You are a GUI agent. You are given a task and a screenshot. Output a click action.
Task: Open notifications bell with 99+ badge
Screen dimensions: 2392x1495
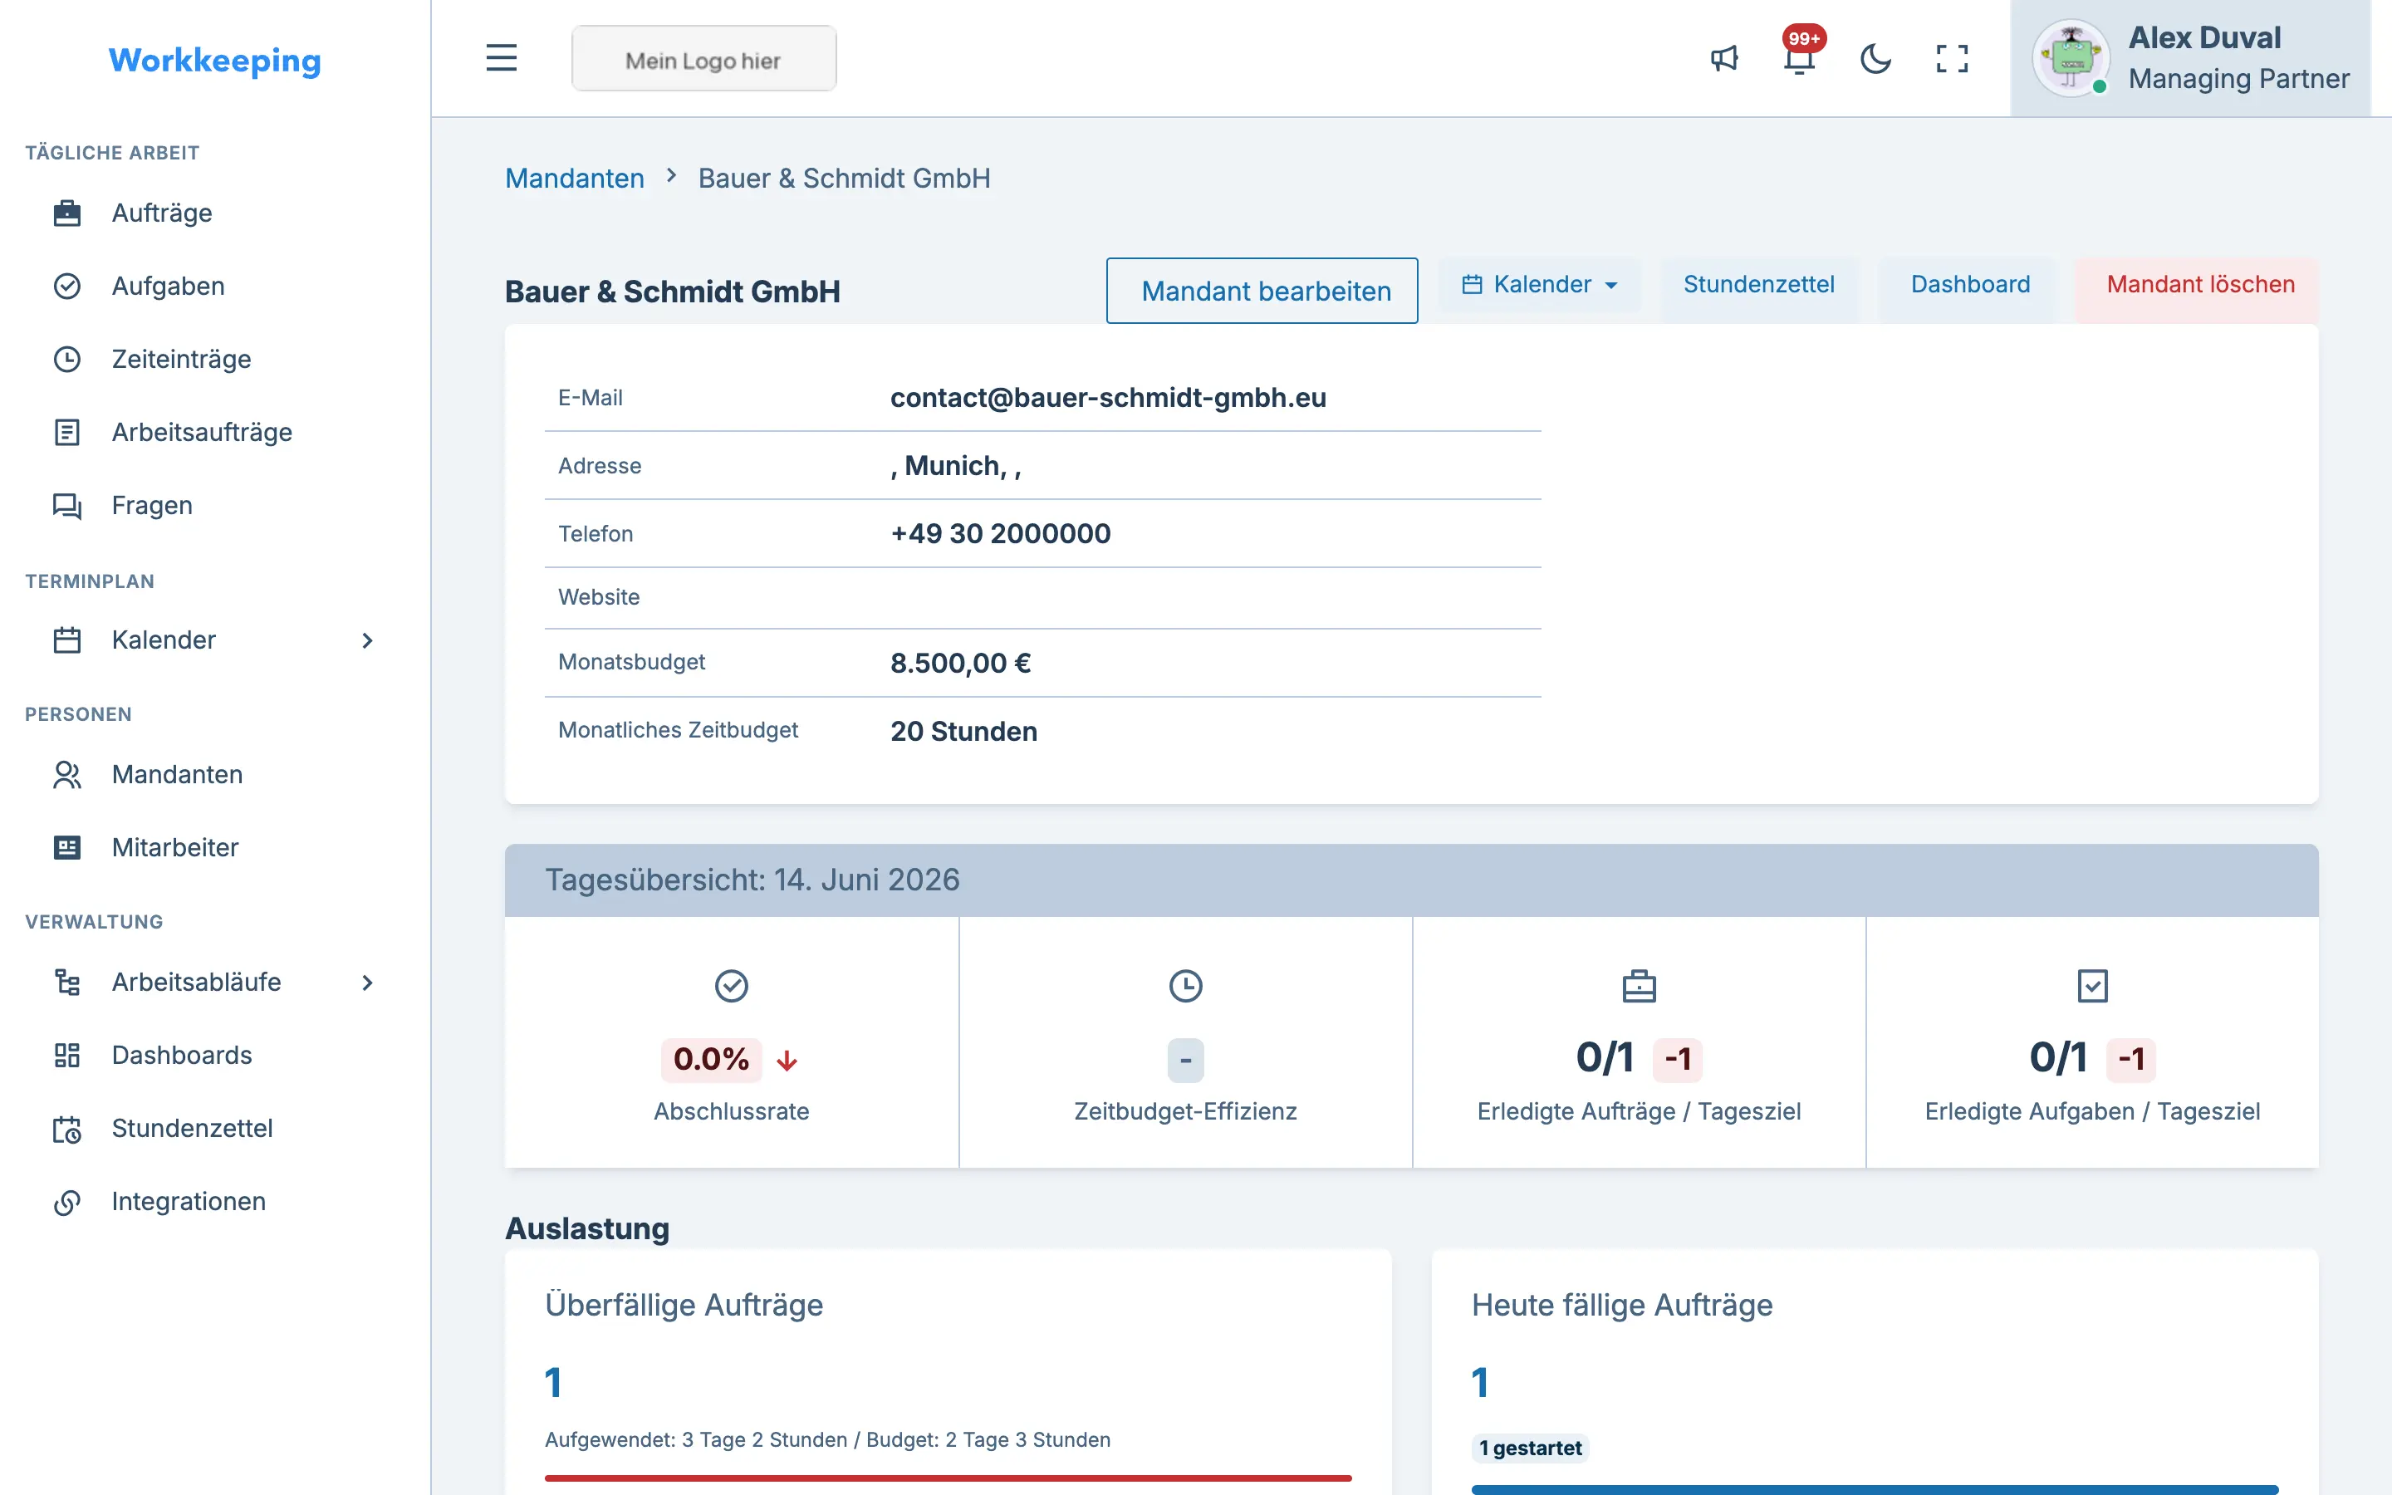[x=1800, y=58]
